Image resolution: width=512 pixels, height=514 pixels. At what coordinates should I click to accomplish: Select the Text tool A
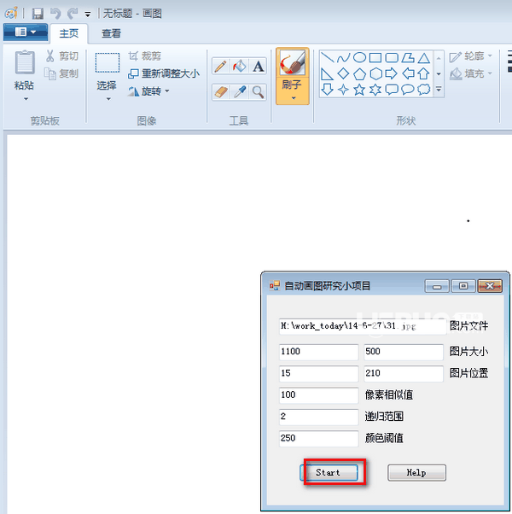(x=258, y=66)
